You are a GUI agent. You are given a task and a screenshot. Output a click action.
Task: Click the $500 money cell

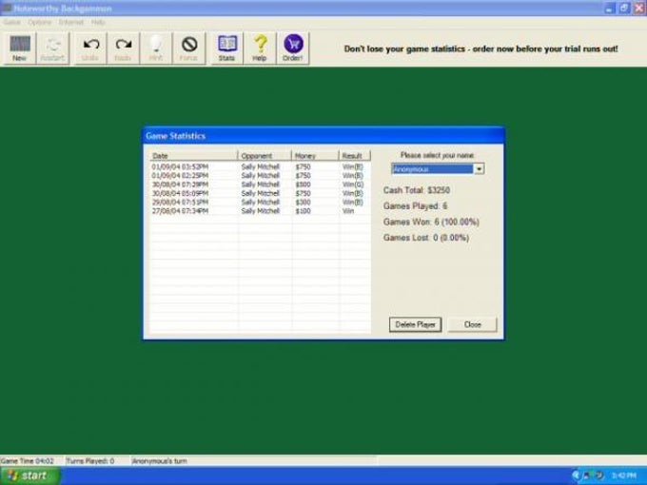click(x=303, y=184)
